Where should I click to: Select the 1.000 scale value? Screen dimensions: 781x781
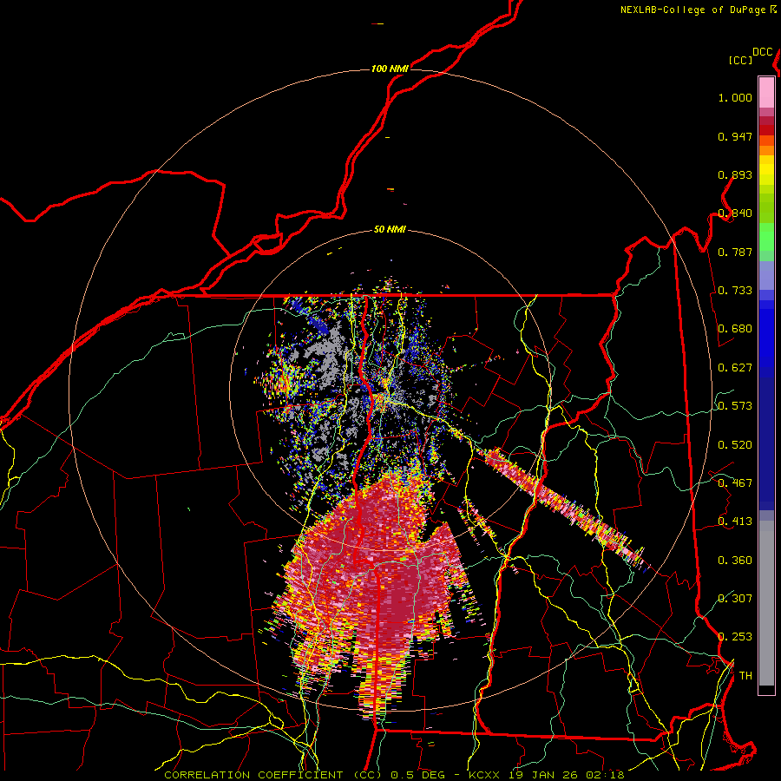[x=735, y=97]
